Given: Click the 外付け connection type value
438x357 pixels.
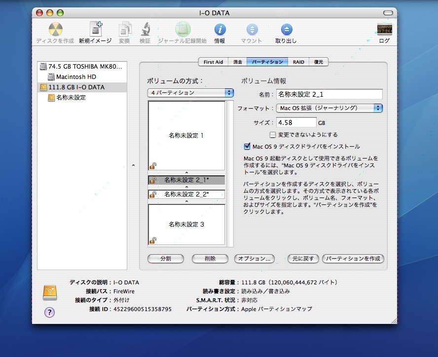Looking at the screenshot, I should (121, 300).
